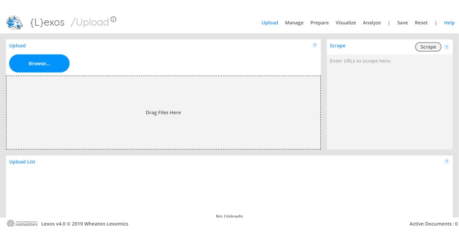Open the Prepare menu
Viewport: 459px width, 239px height.
click(319, 23)
